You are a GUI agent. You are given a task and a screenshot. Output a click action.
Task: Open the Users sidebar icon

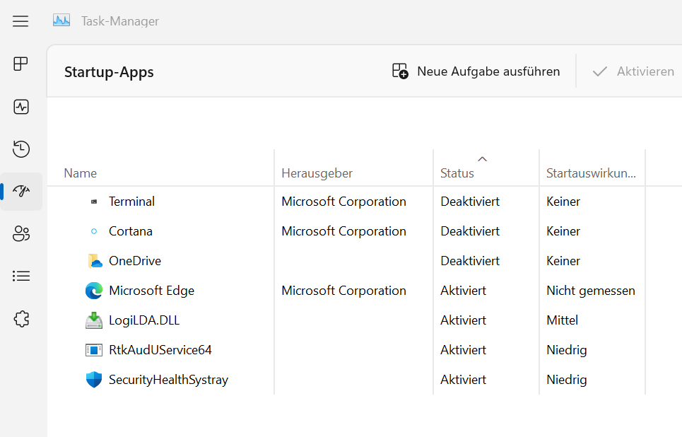(x=21, y=234)
